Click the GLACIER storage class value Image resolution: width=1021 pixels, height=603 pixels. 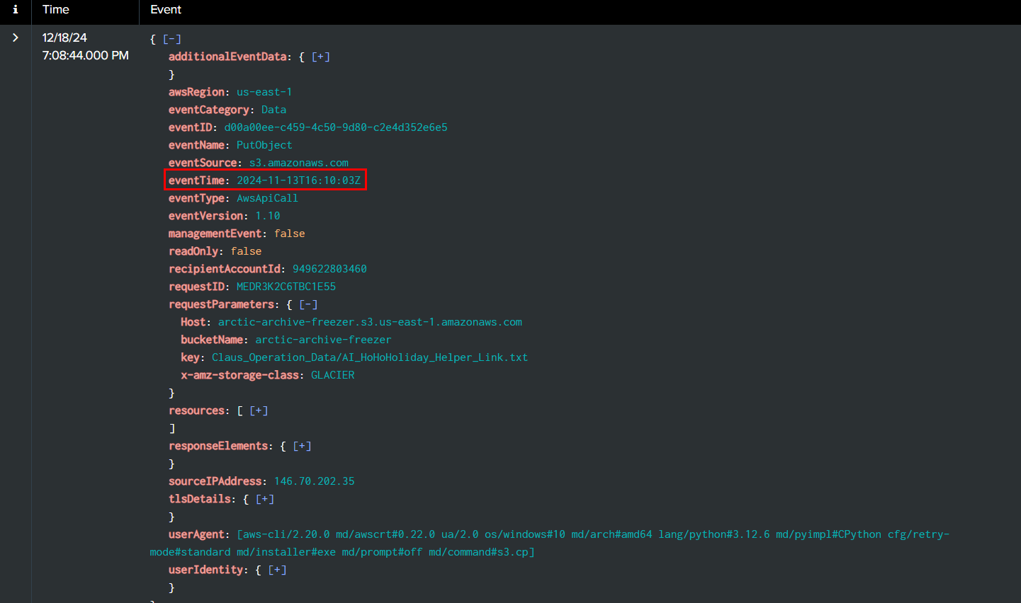pos(332,375)
